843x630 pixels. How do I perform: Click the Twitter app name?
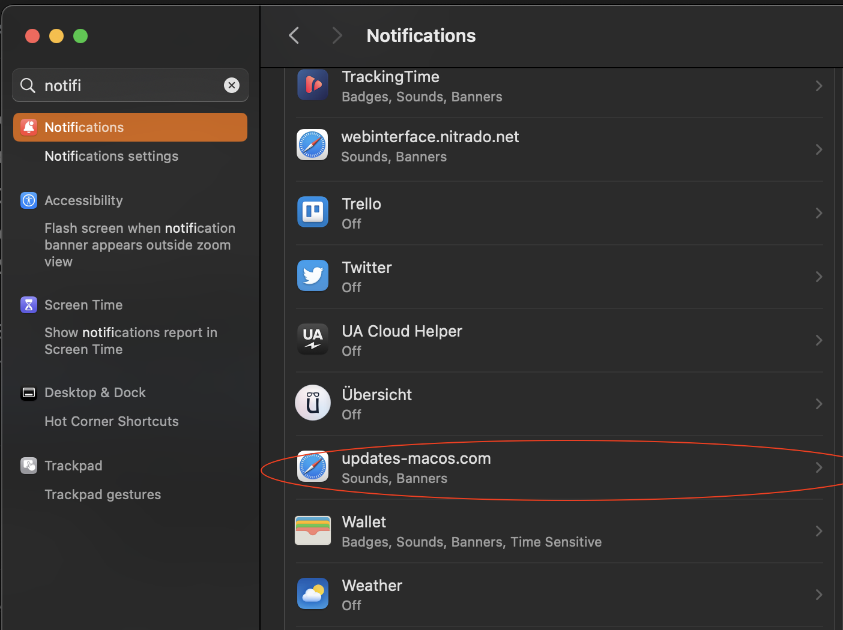click(367, 268)
